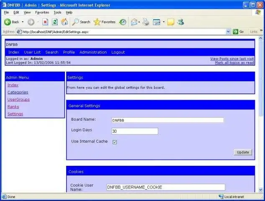Open UserGroups in Admin Menu
The width and height of the screenshot is (265, 201).
[x=18, y=100]
